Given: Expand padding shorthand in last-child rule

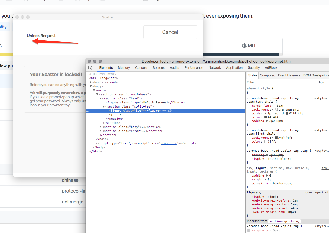Looking at the screenshot, I should tap(267, 121).
